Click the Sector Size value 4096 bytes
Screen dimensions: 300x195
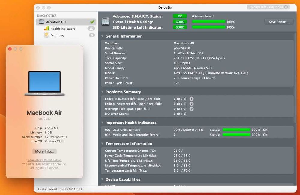pos(182,63)
